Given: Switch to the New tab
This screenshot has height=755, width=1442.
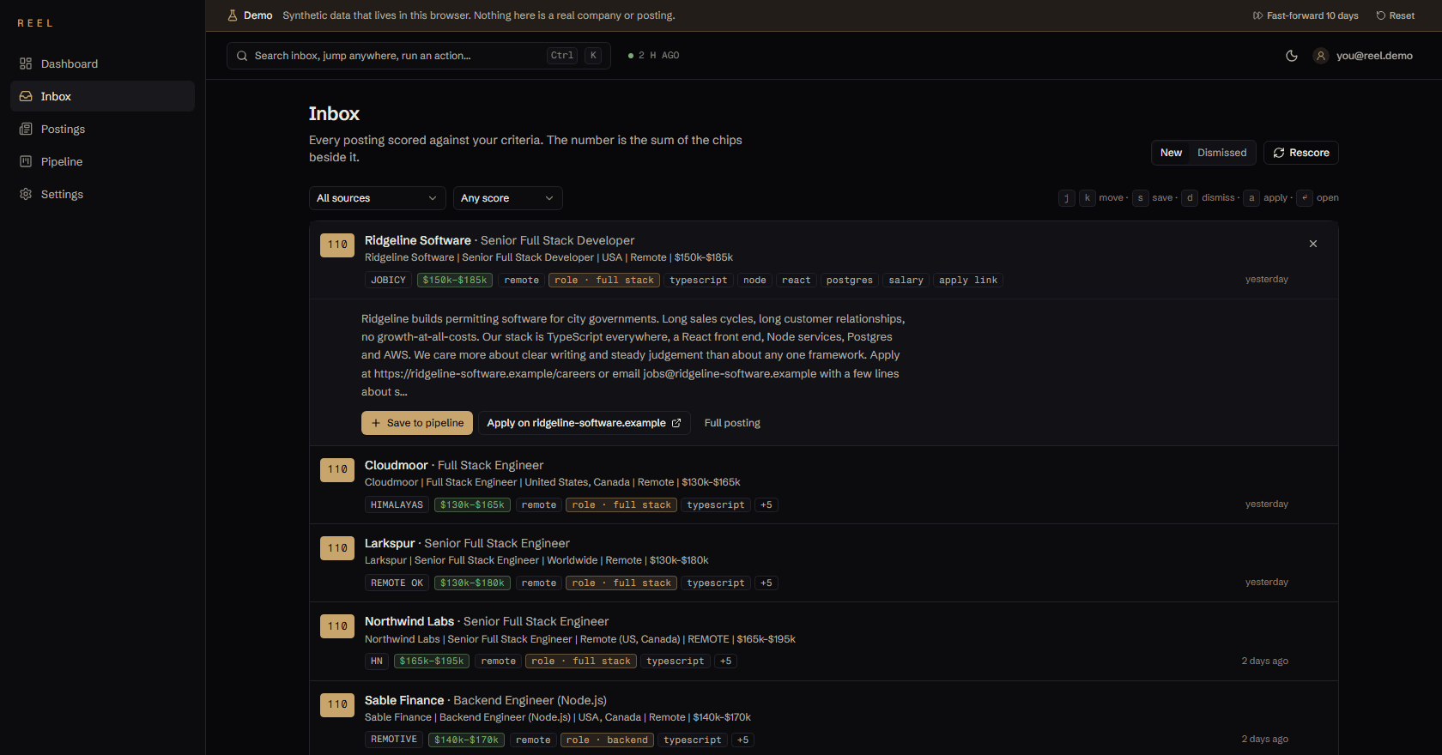Looking at the screenshot, I should coord(1171,153).
